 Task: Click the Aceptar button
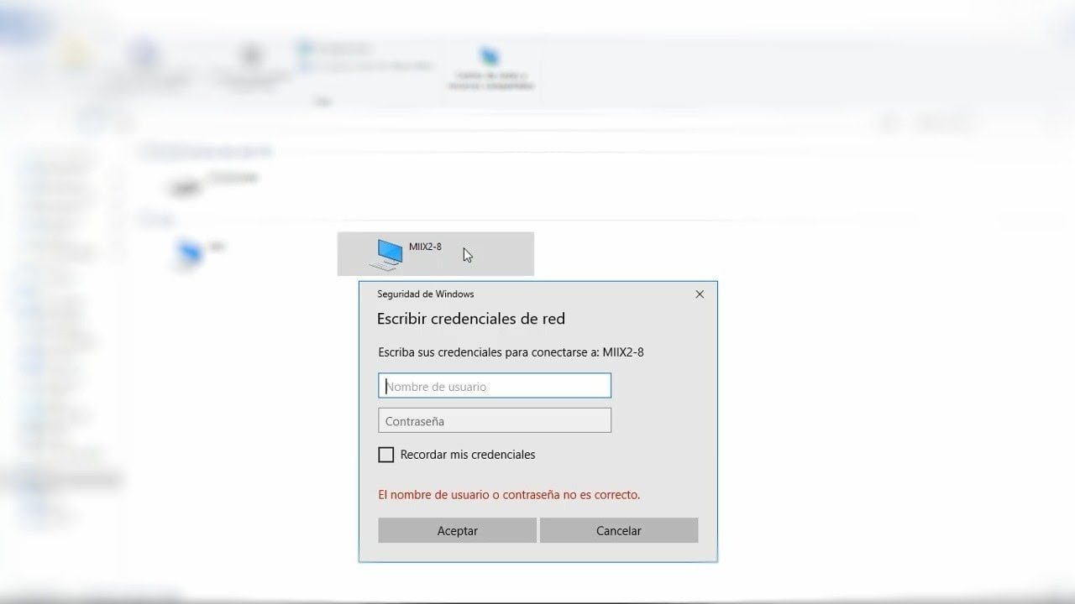457,530
